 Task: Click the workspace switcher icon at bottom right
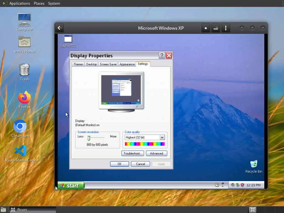pyautogui.click(x=252, y=210)
